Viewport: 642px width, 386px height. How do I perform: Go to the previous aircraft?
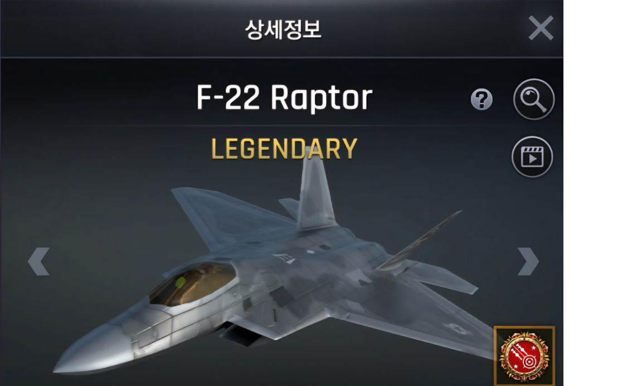coord(39,261)
